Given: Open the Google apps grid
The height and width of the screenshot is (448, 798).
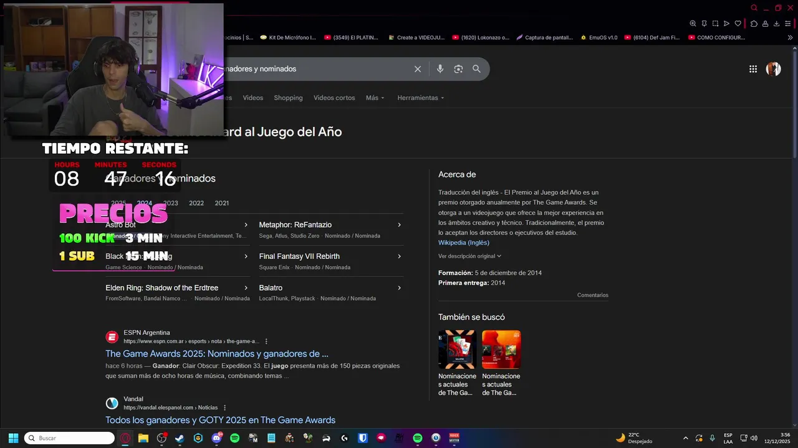Looking at the screenshot, I should 753,69.
